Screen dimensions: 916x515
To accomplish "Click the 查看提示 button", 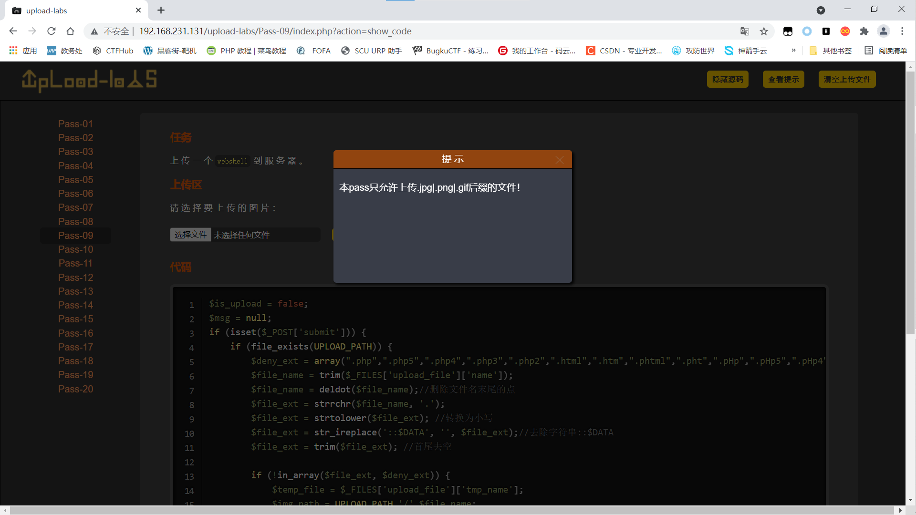I will click(x=783, y=79).
